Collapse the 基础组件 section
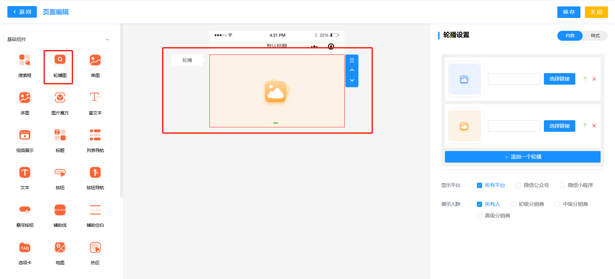 click(x=108, y=39)
